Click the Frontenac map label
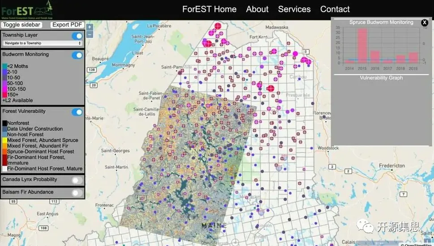 104,205
